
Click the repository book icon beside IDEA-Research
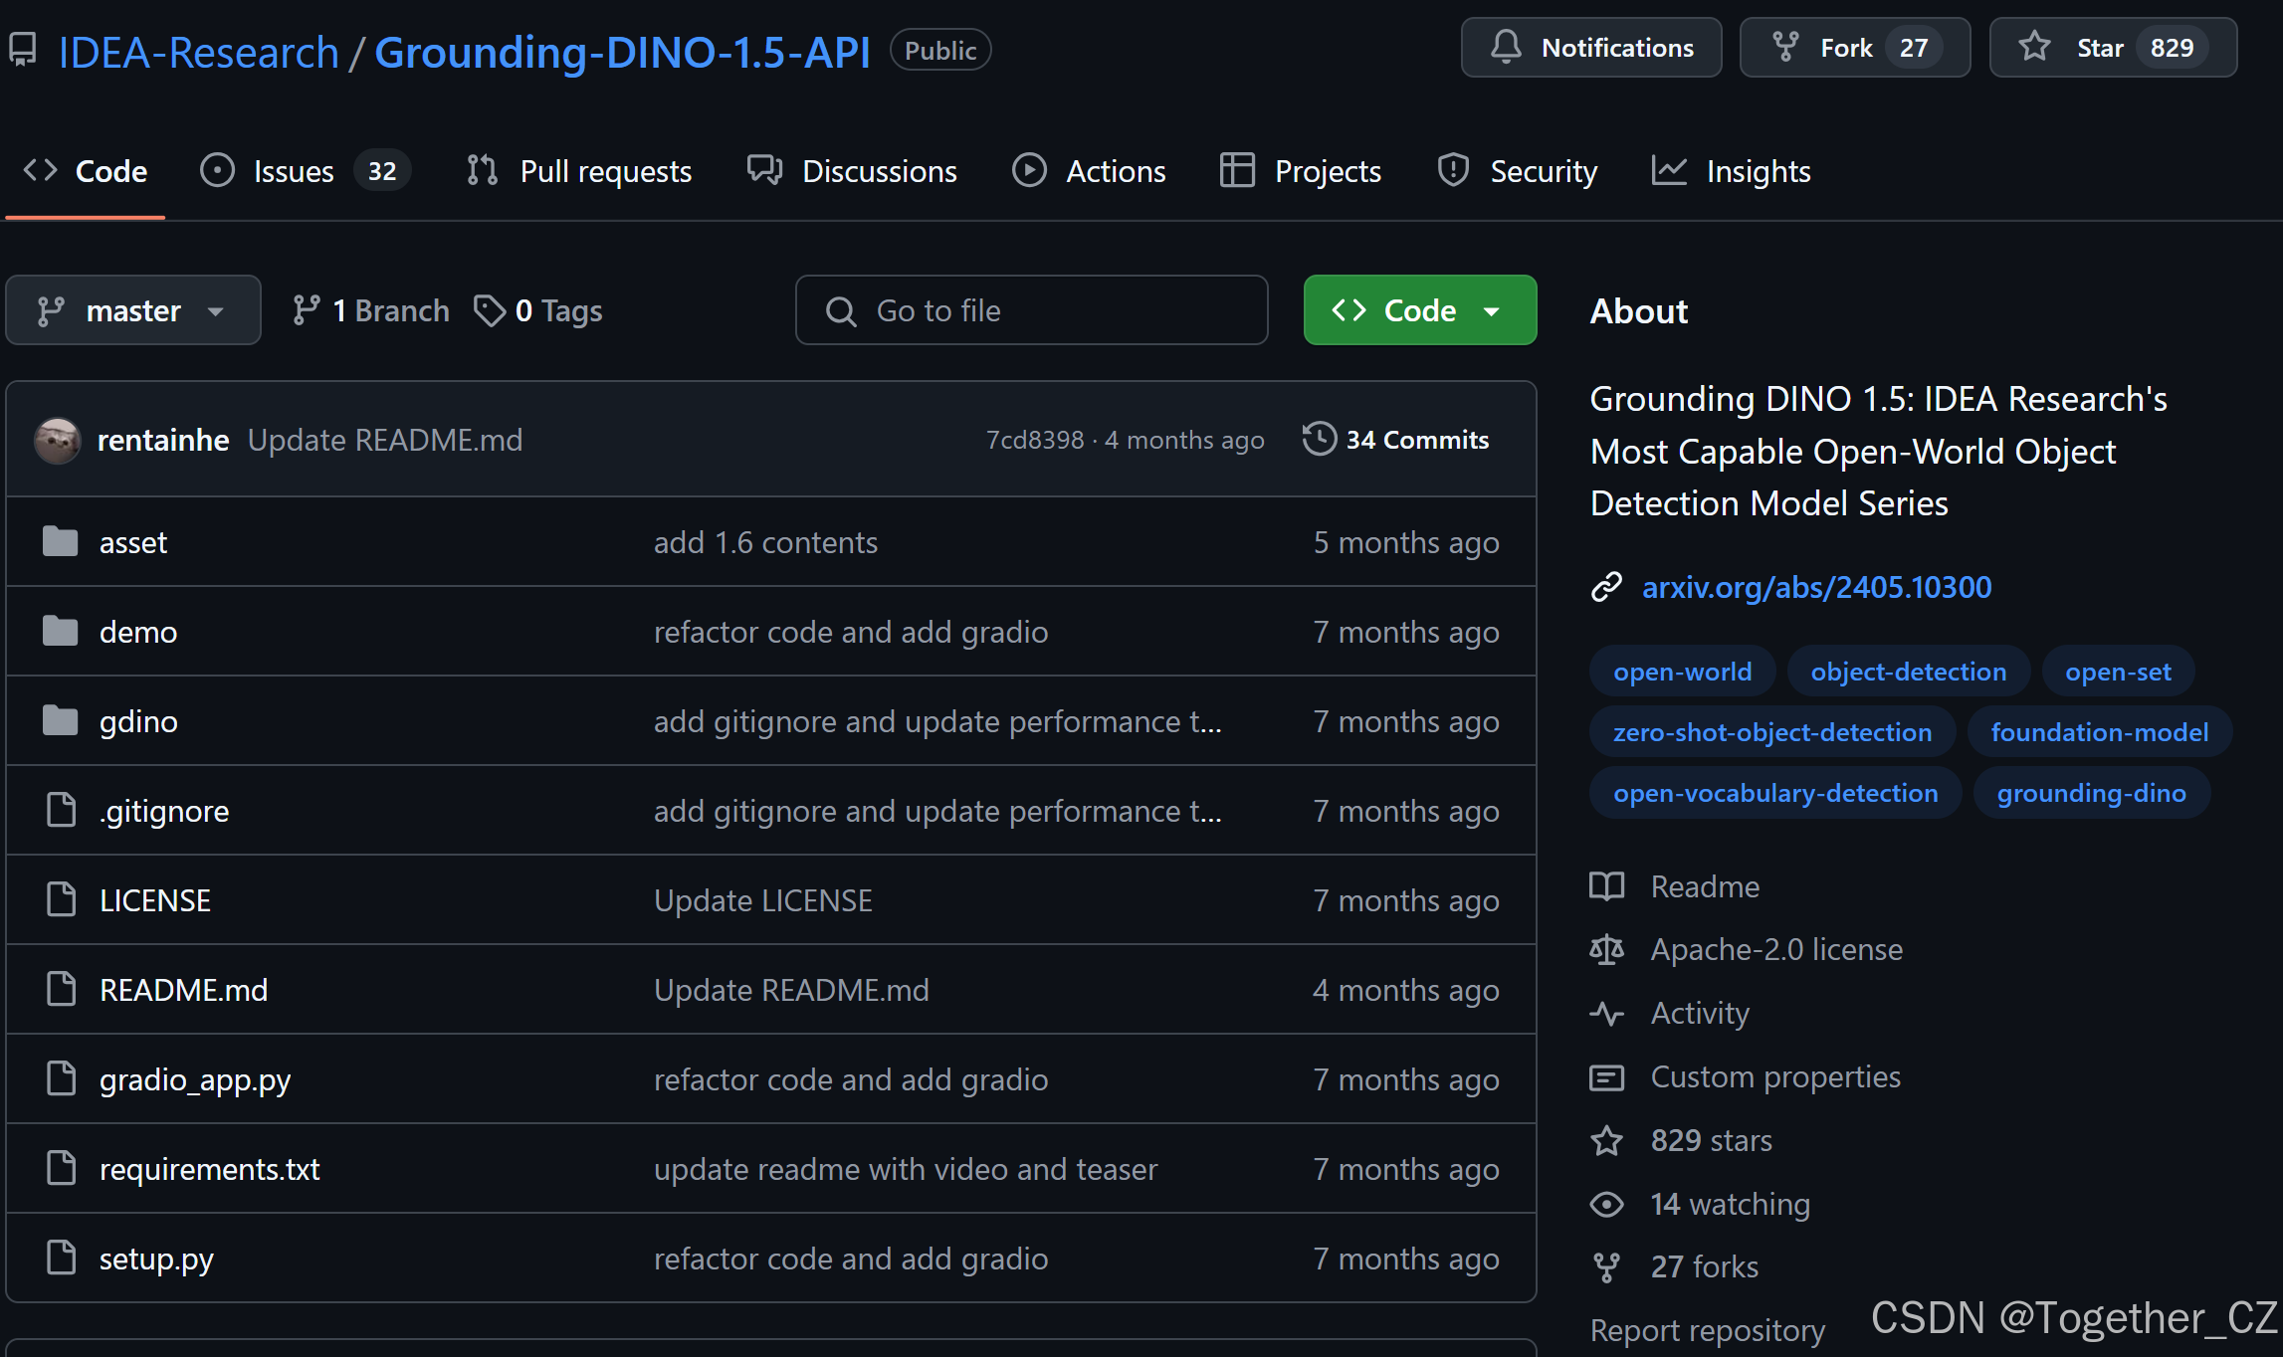(23, 50)
